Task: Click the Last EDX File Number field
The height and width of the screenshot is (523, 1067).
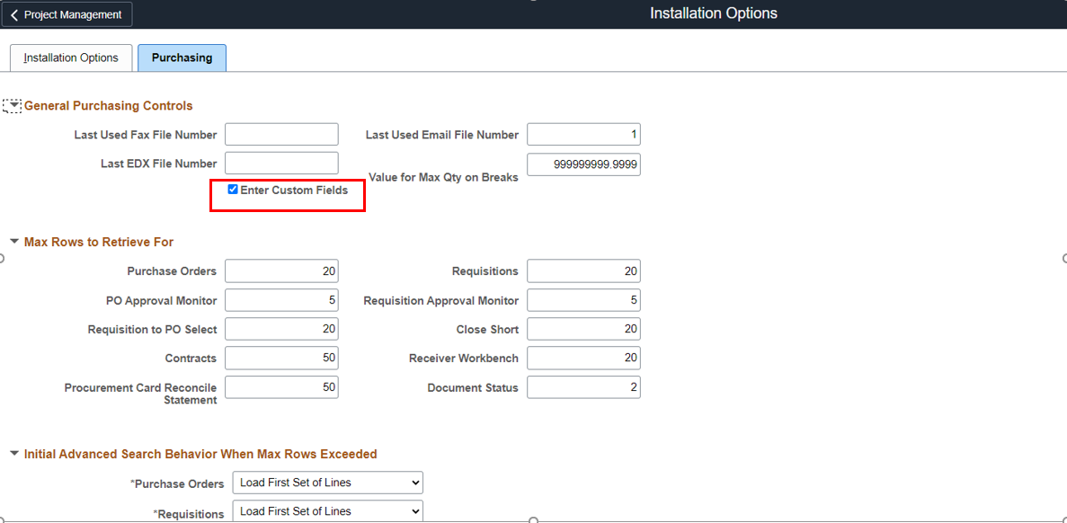Action: (x=281, y=164)
